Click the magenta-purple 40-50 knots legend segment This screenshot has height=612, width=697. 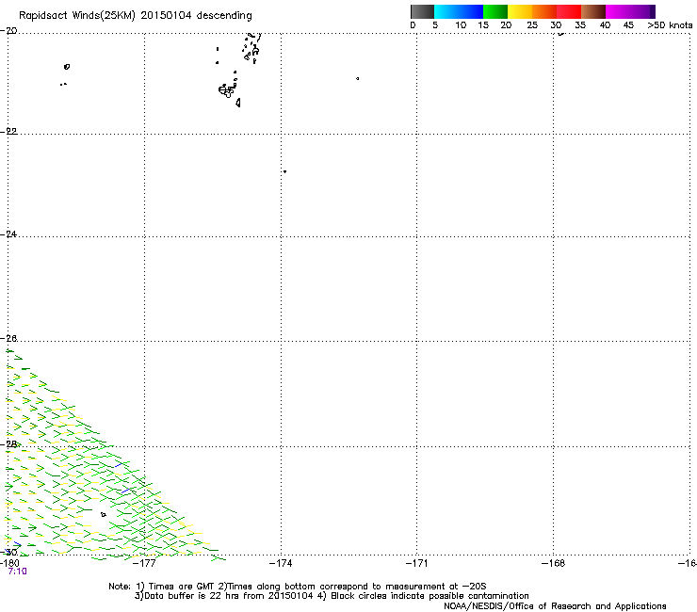[x=630, y=11]
